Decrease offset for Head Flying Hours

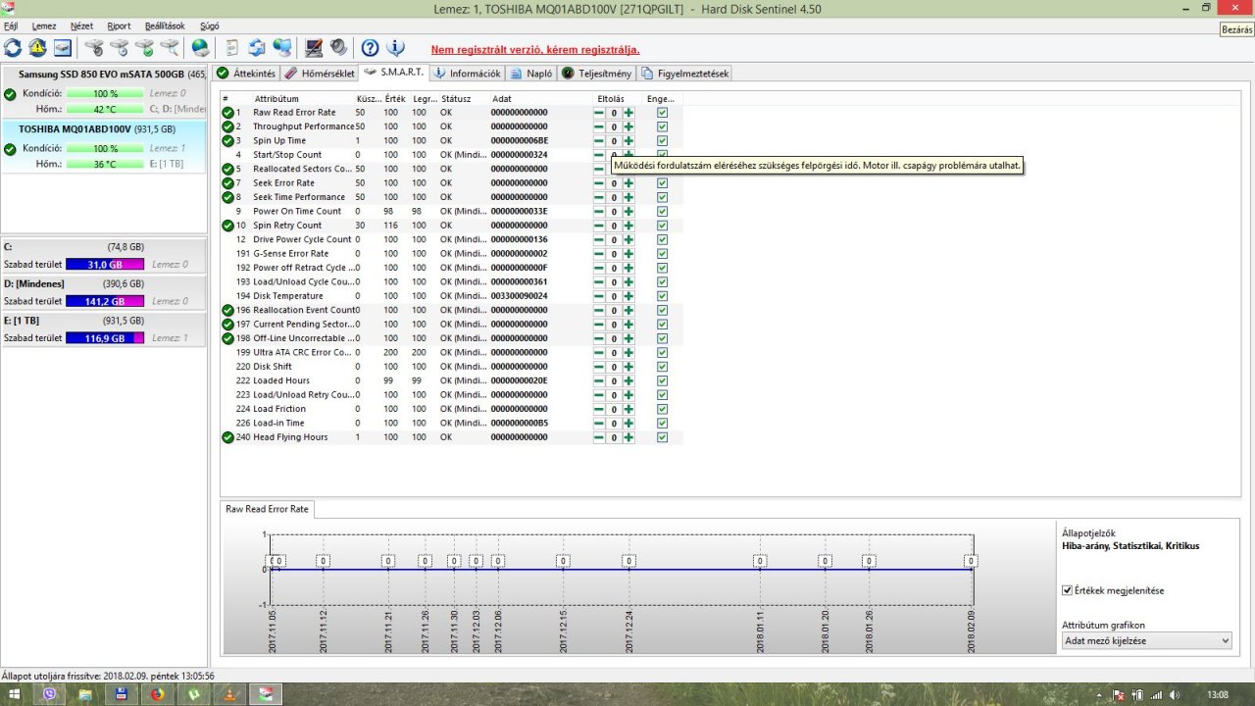point(599,437)
